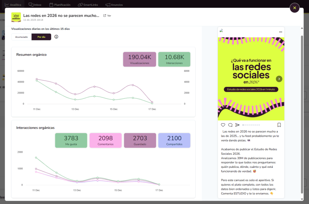Click the comment bubble icon
Image resolution: width=309 pixels, height=204 pixels.
click(x=230, y=125)
